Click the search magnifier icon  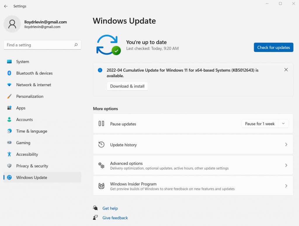[x=76, y=45]
